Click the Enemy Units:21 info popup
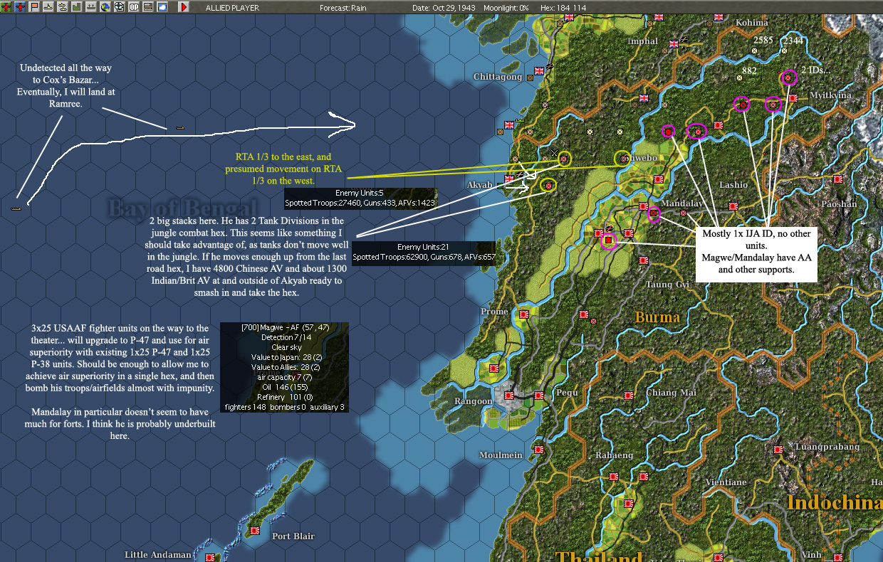This screenshot has height=562, width=883. [x=424, y=252]
